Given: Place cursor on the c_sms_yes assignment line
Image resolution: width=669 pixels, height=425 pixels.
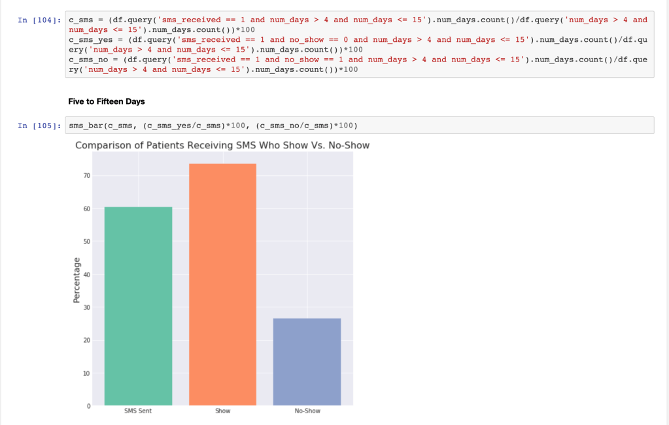Looking at the screenshot, I should click(x=262, y=40).
